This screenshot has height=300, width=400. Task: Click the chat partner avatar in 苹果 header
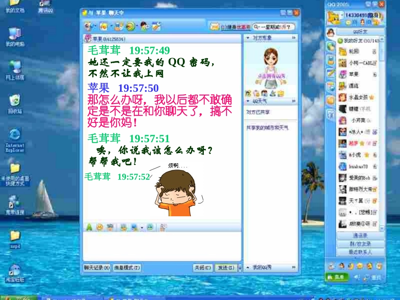(x=88, y=39)
